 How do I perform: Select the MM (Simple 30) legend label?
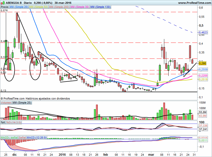pyautogui.click(x=80, y=7)
